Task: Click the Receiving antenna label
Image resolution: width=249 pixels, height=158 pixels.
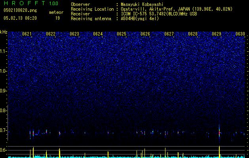Action: (91, 19)
